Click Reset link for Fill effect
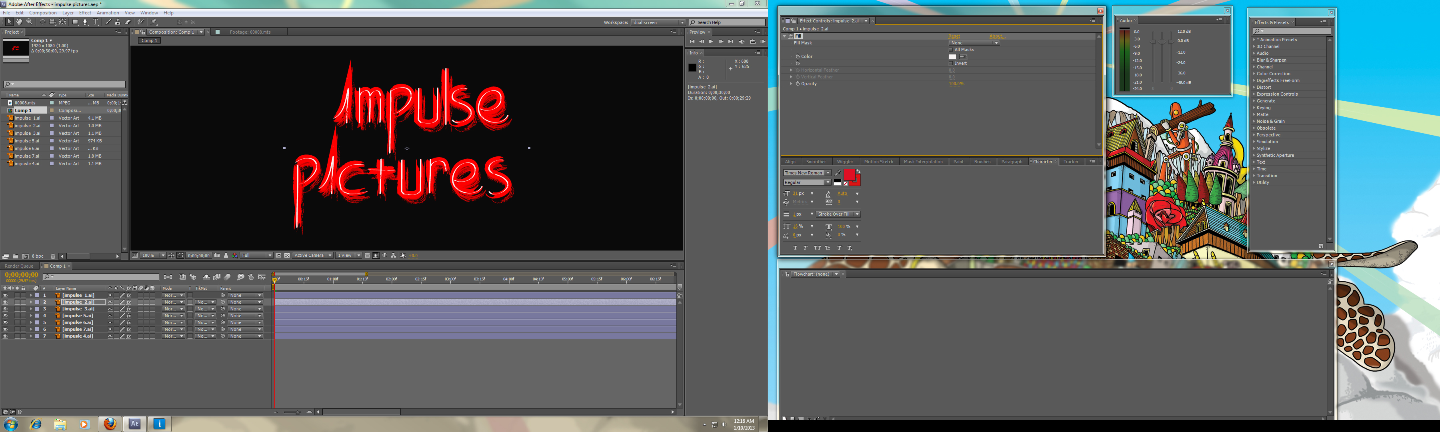The width and height of the screenshot is (1440, 432). 954,36
